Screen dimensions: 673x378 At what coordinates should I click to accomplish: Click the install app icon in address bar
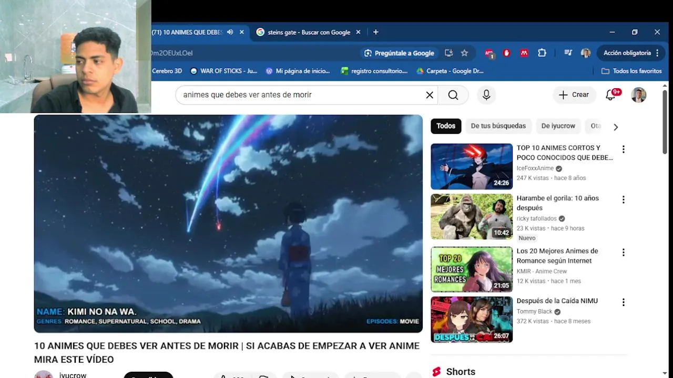448,53
